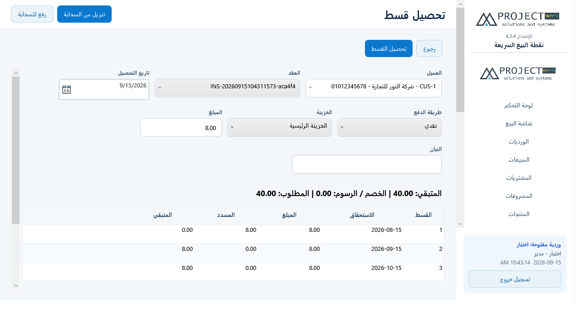The width and height of the screenshot is (581, 317).
Task: Select الورديات sidebar item
Action: point(518,141)
